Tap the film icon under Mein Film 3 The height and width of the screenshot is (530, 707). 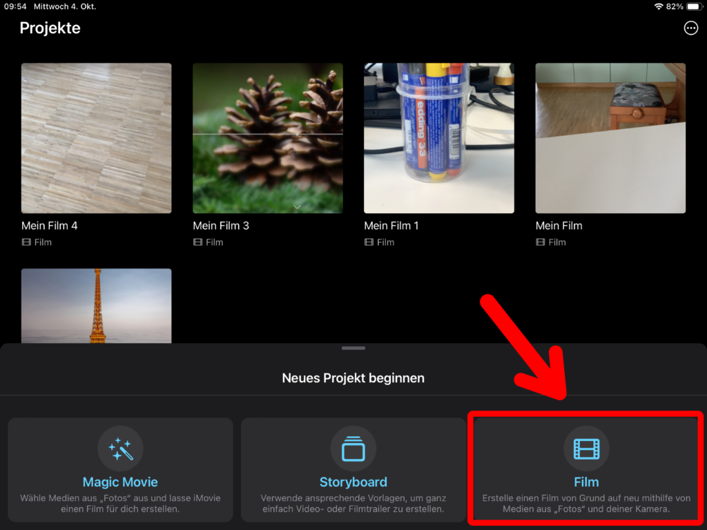click(198, 242)
